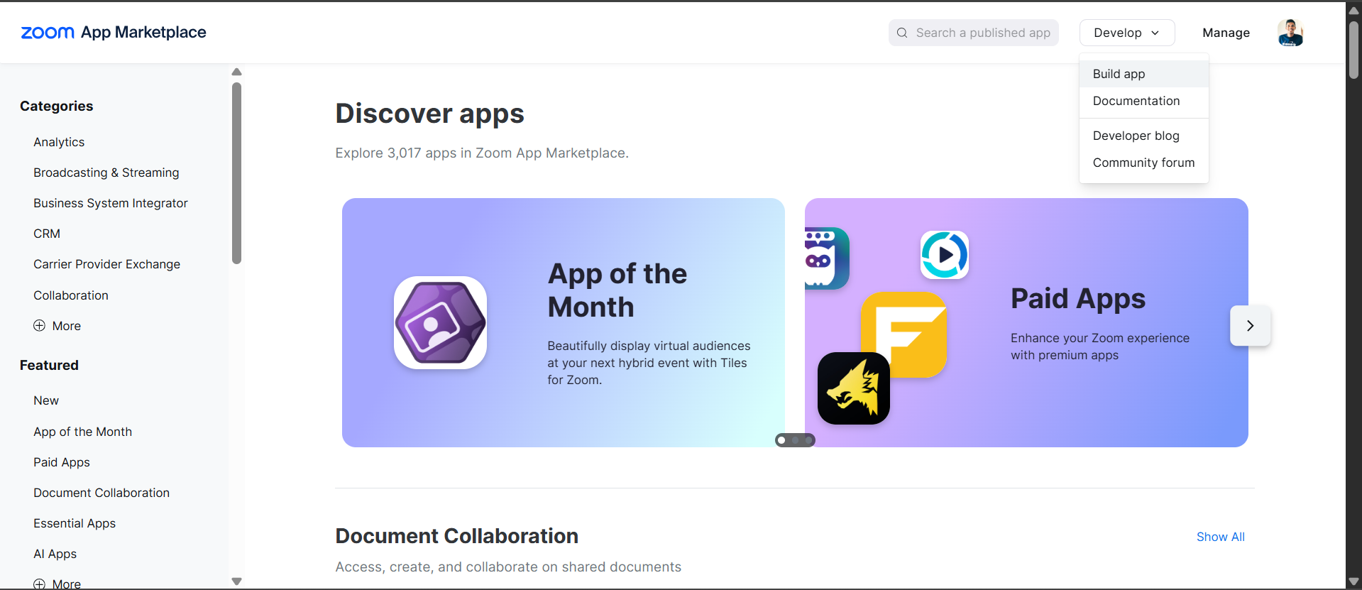Click the search magnifier icon
The width and height of the screenshot is (1362, 590).
902,33
